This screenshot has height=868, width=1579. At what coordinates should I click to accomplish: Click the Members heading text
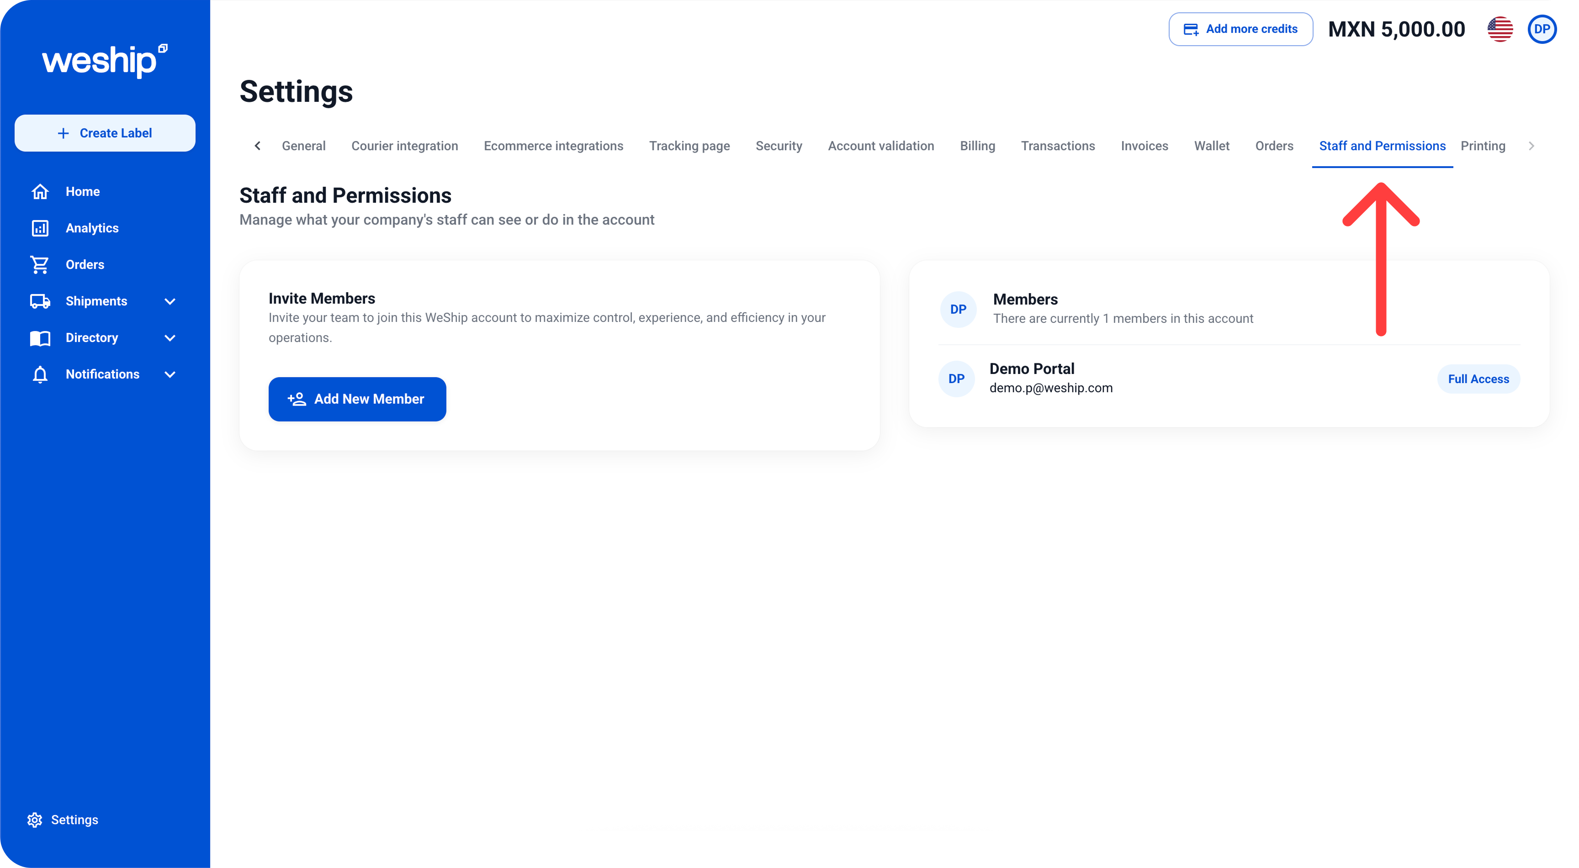point(1026,300)
